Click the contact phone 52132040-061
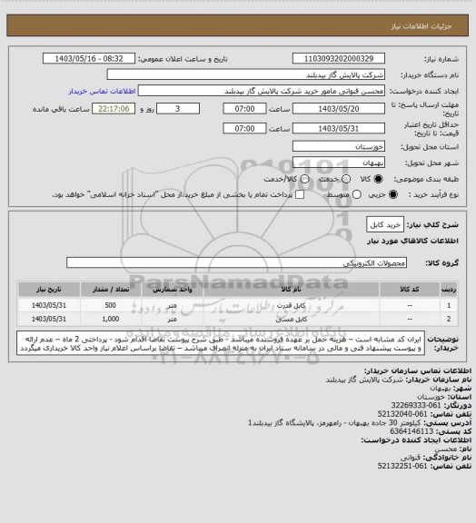 tap(402, 414)
